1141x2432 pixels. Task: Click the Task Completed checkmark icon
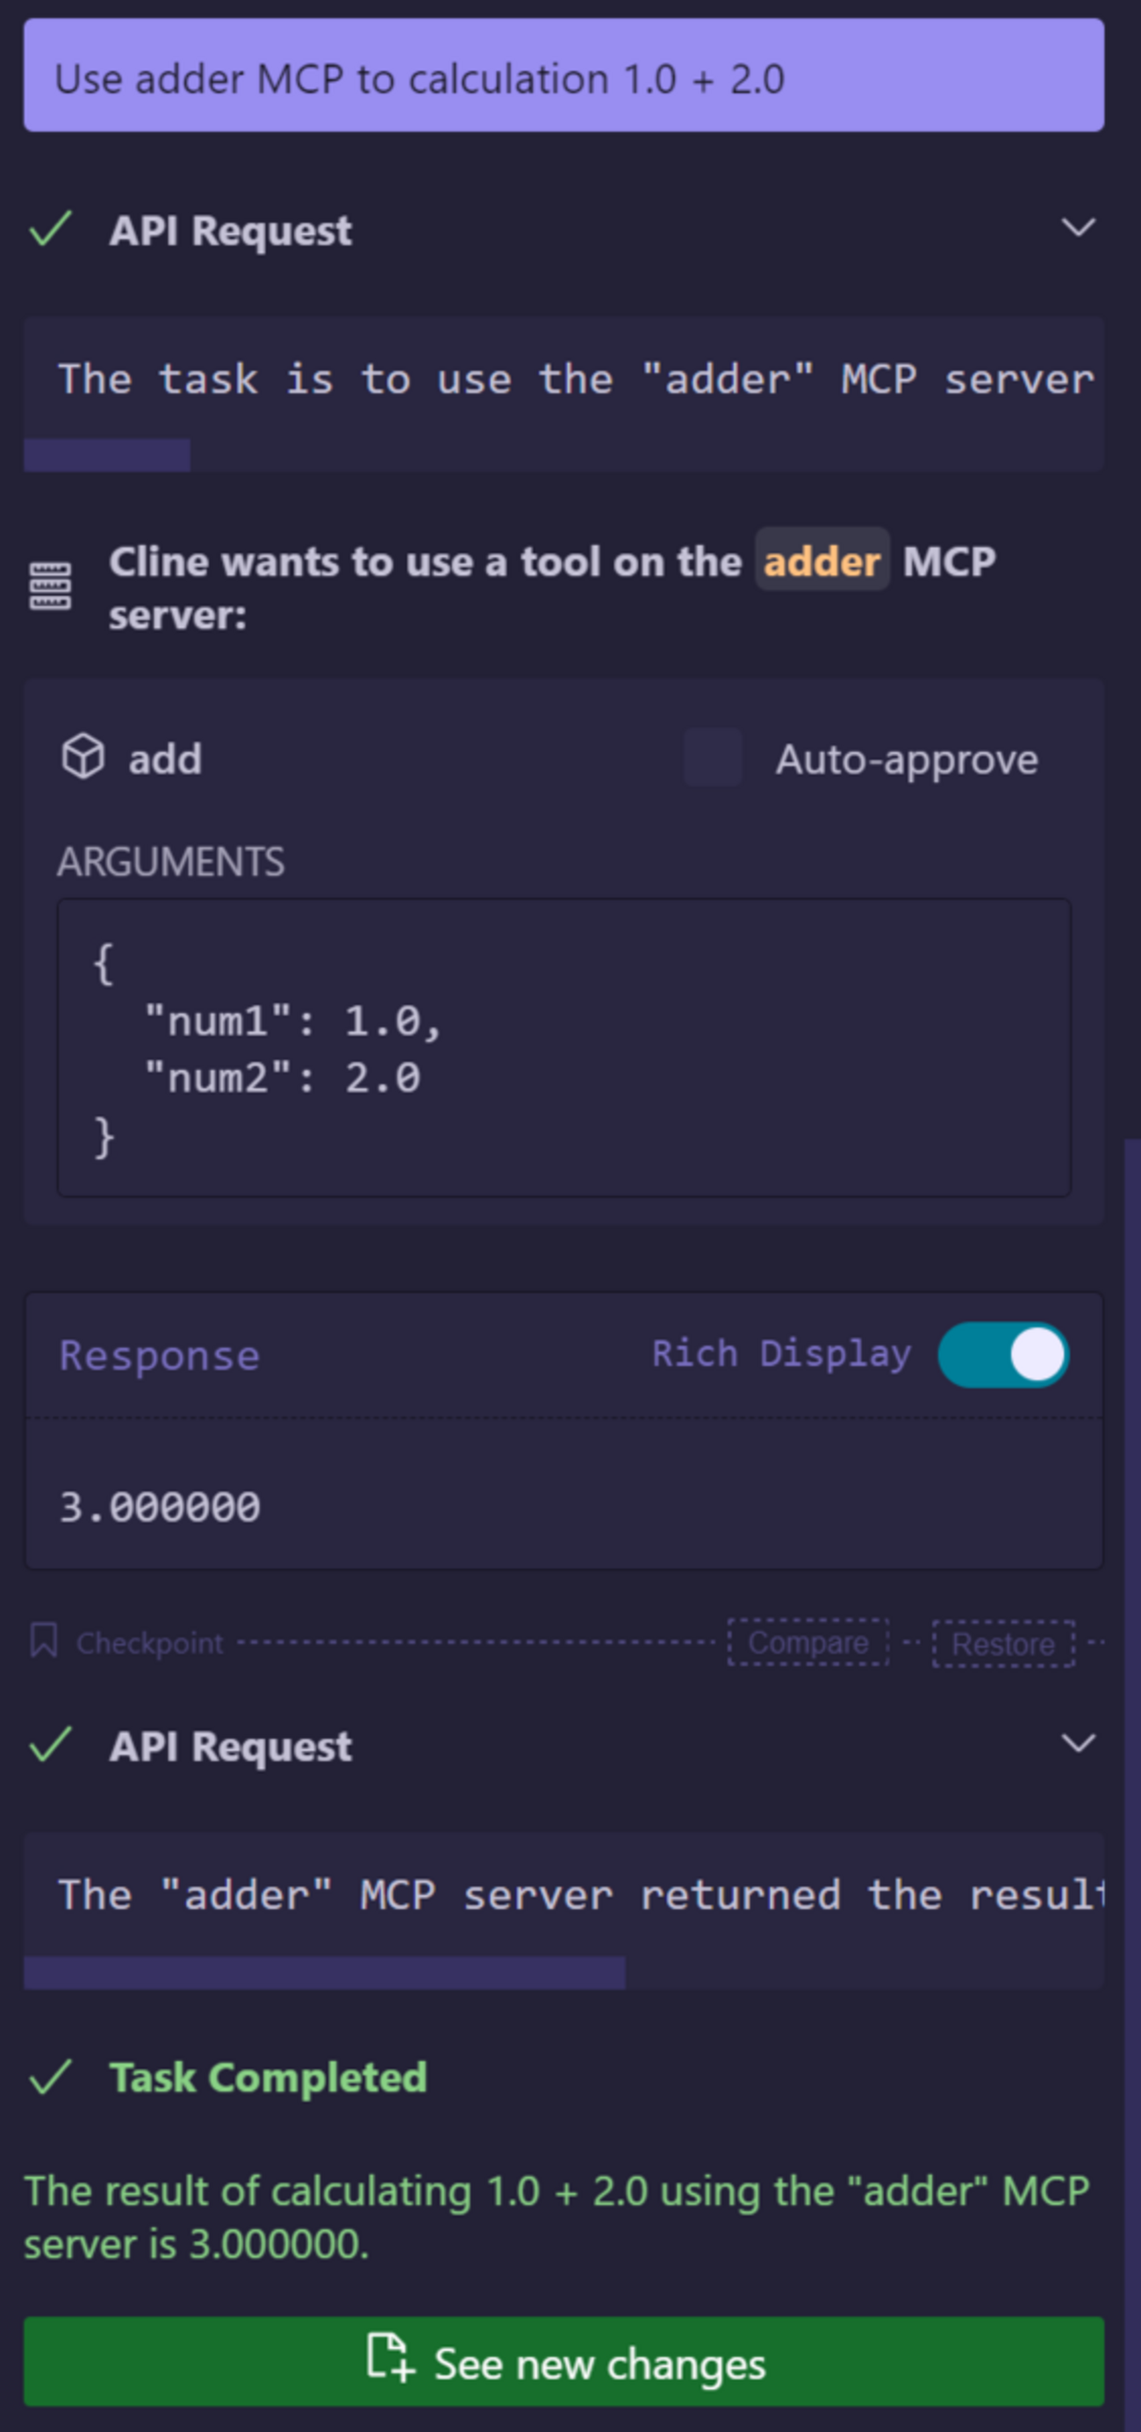(51, 2077)
